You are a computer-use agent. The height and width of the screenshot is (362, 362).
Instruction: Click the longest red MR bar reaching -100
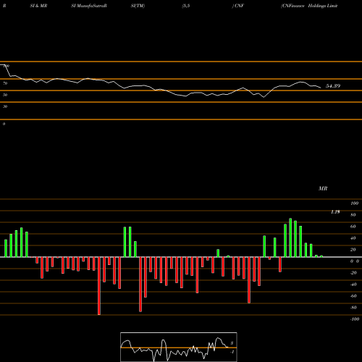point(99,286)
